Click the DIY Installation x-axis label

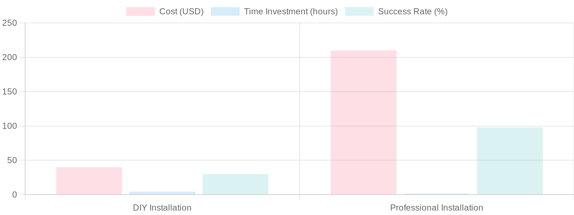162,208
